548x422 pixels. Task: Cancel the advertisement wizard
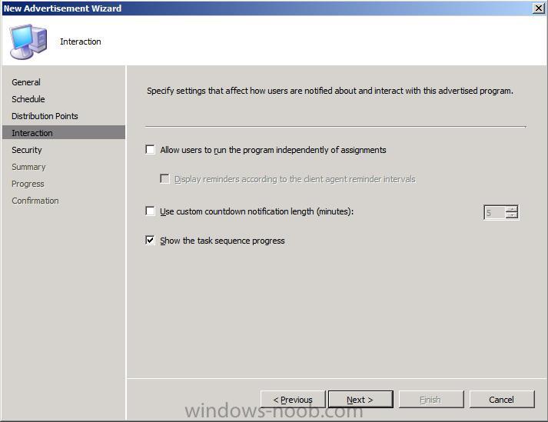502,399
